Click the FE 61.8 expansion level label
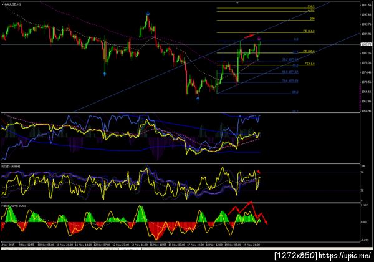374x262 pixels. (x=309, y=64)
